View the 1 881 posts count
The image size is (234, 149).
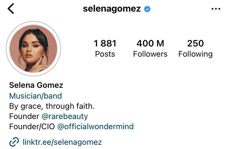tap(105, 43)
